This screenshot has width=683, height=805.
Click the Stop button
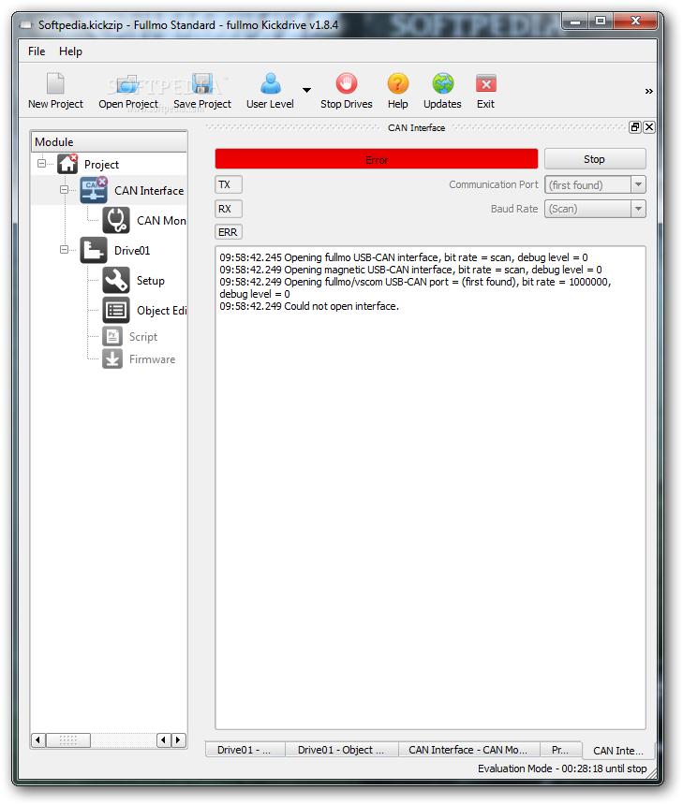(x=595, y=159)
